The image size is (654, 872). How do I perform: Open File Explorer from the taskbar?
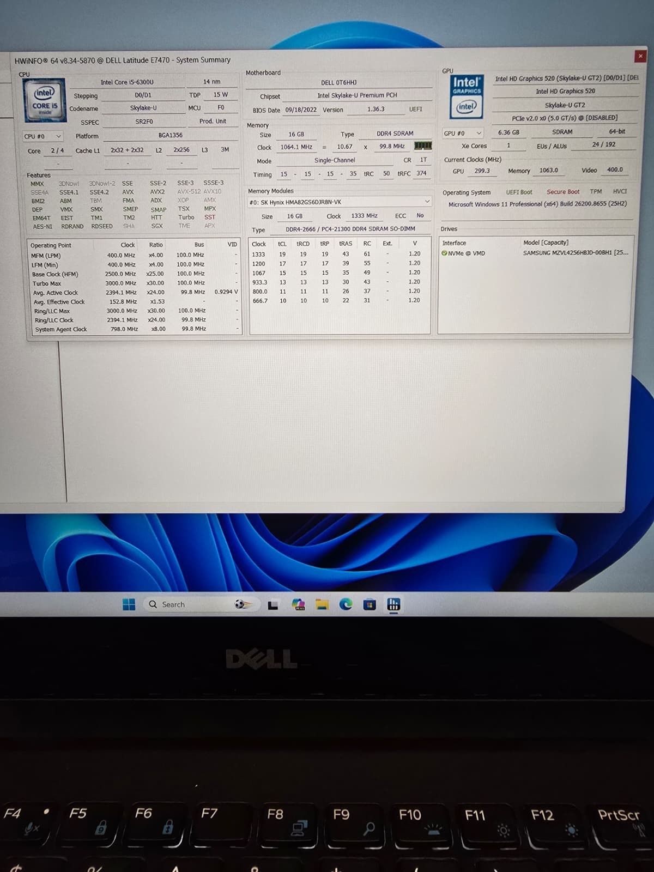pyautogui.click(x=322, y=604)
